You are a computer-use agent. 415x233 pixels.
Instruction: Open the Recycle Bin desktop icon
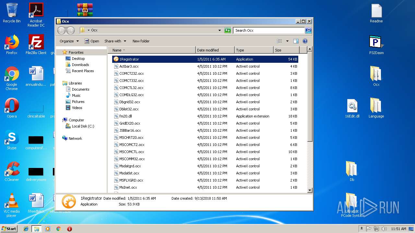pyautogui.click(x=12, y=13)
